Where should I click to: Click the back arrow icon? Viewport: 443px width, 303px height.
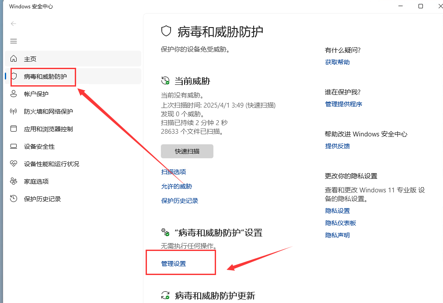click(14, 24)
